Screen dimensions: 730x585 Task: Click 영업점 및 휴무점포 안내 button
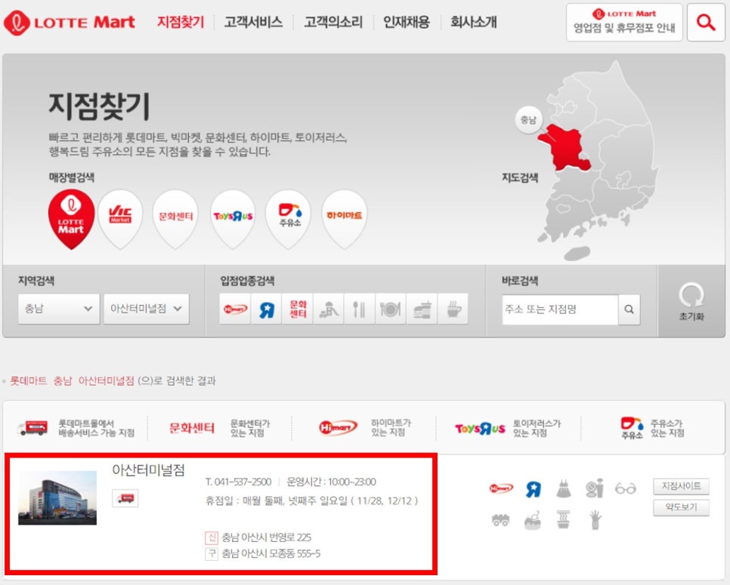(624, 23)
